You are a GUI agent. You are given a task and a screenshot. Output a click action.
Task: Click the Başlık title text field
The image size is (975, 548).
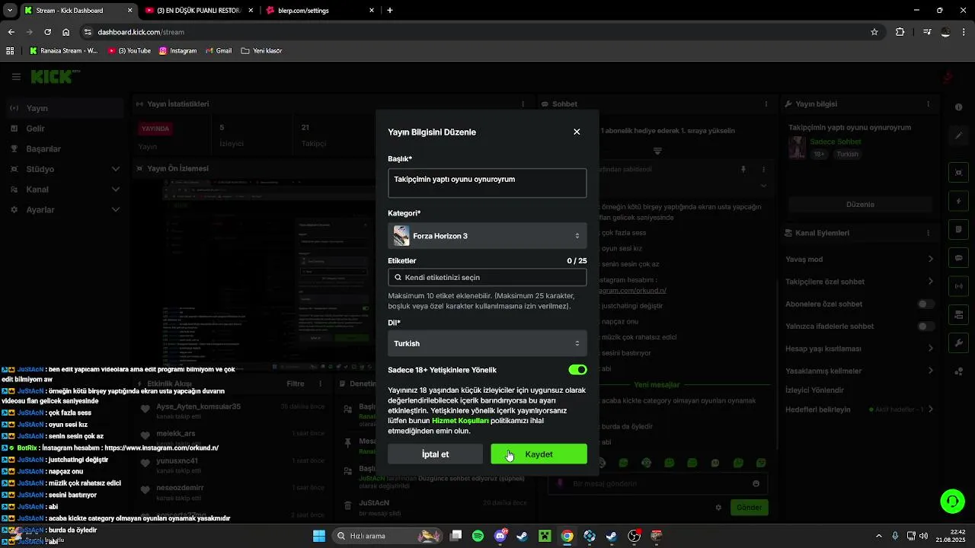coord(487,183)
